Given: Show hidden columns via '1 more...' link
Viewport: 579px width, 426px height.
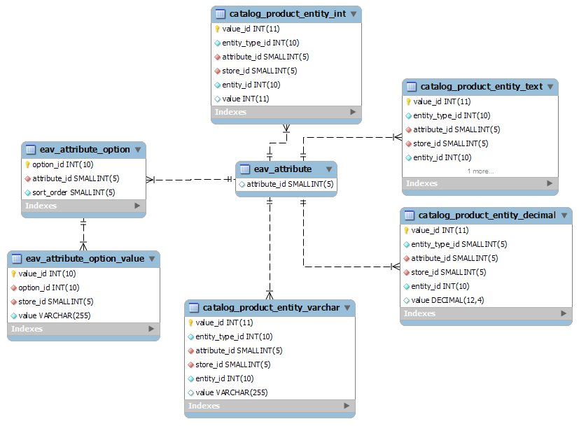Looking at the screenshot, I should click(x=480, y=171).
